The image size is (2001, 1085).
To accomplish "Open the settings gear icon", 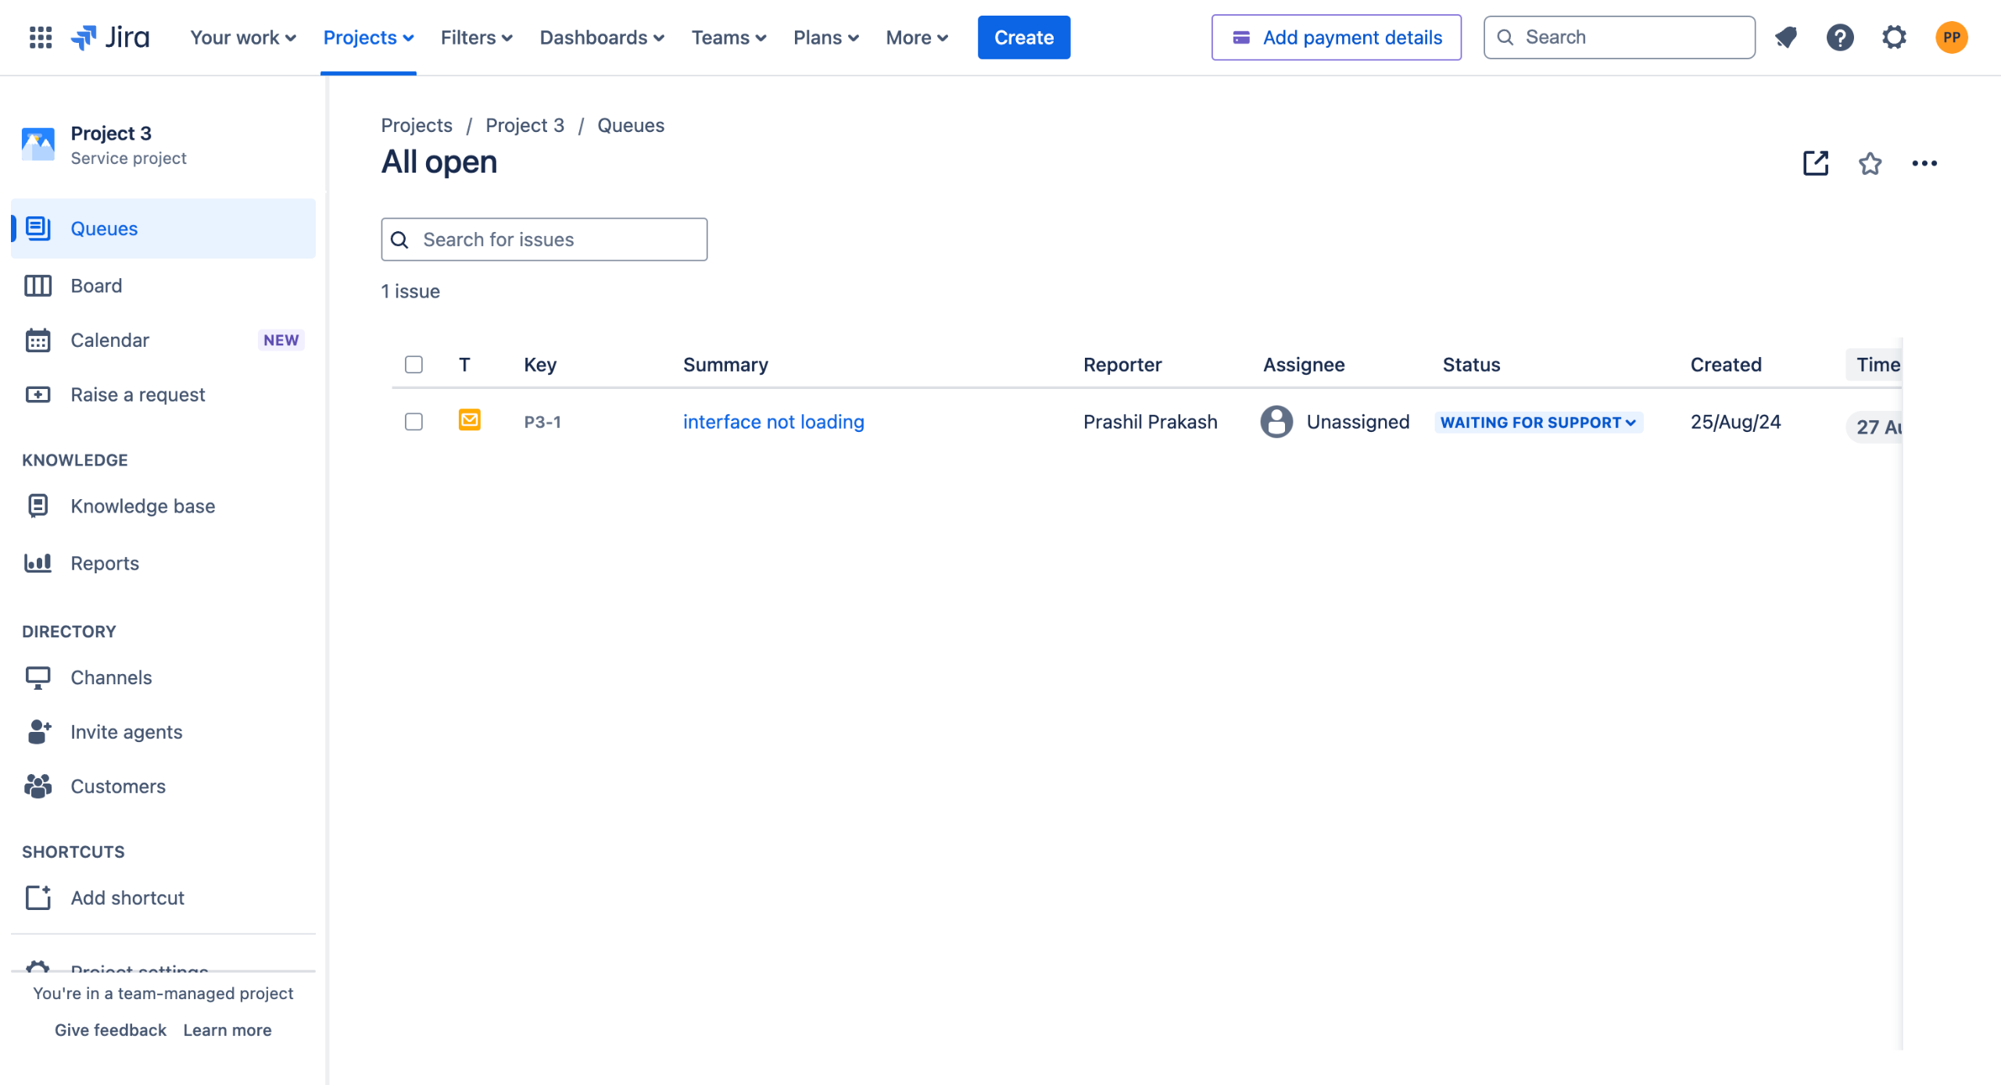I will pyautogui.click(x=1894, y=37).
